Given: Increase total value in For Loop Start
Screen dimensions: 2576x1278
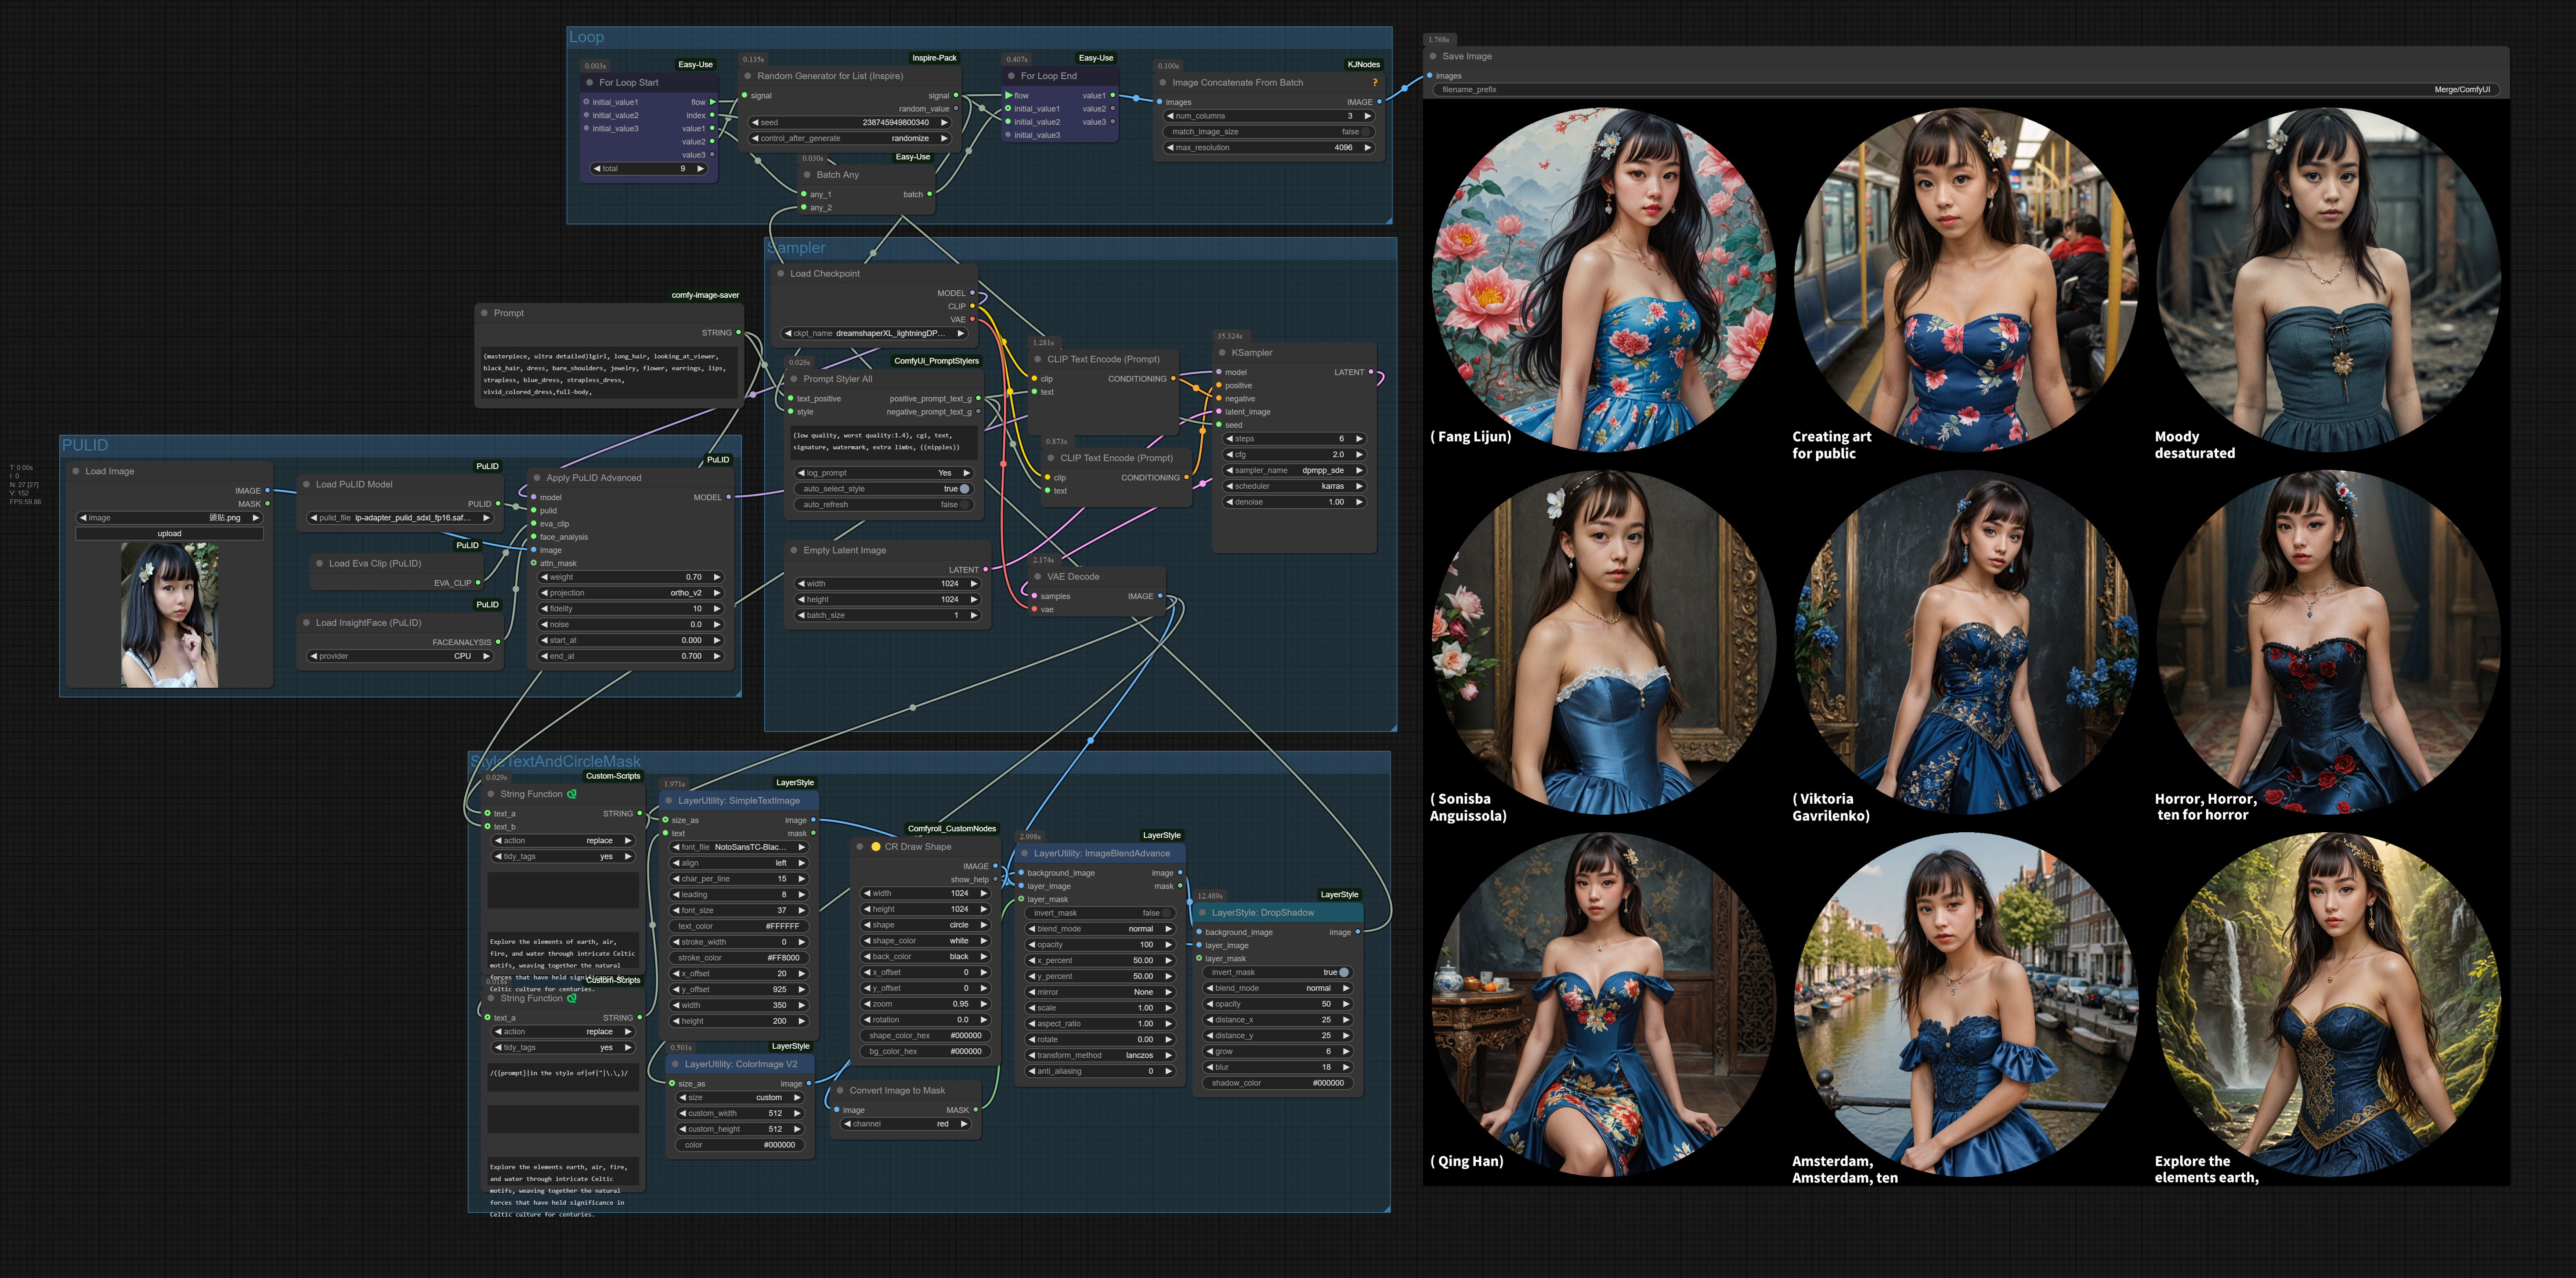Looking at the screenshot, I should [x=700, y=169].
